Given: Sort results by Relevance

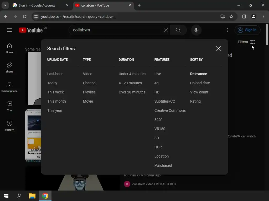Looking at the screenshot, I should (x=199, y=74).
